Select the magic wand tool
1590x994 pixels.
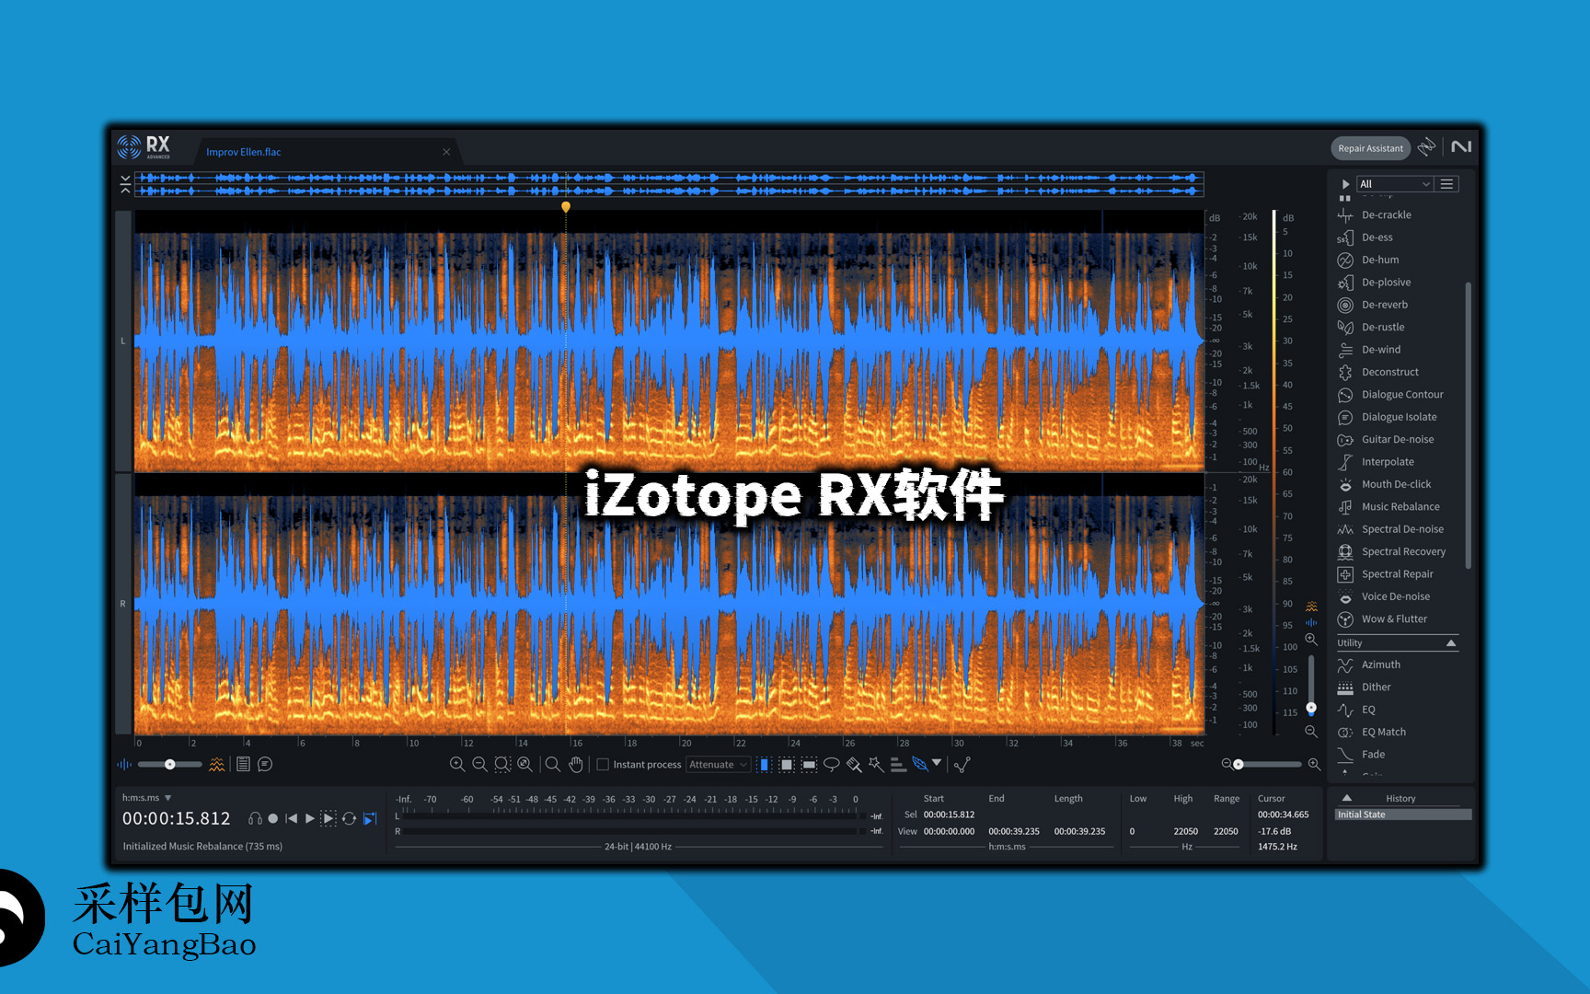tap(876, 765)
